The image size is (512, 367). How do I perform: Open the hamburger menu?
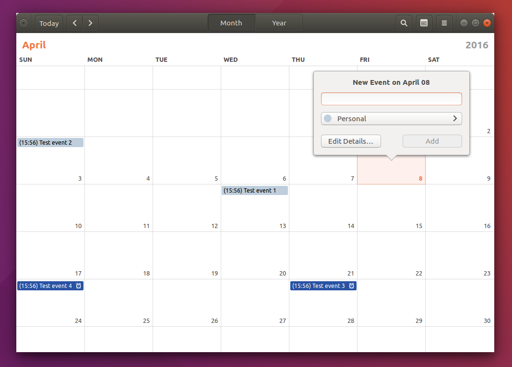[444, 23]
